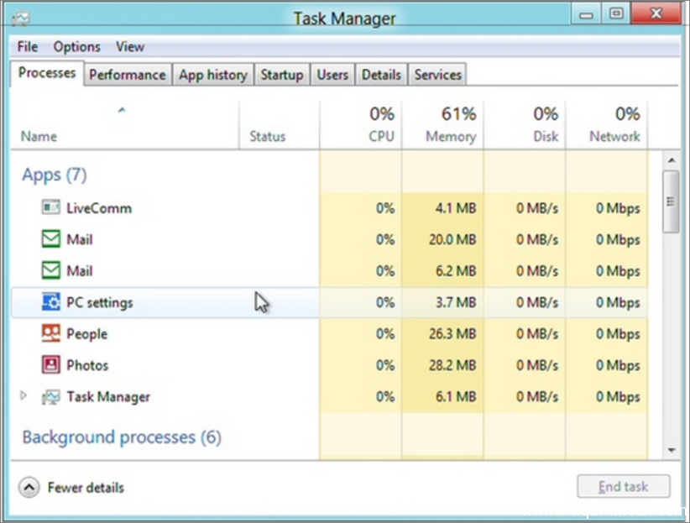Image resolution: width=690 pixels, height=523 pixels.
Task: Click the Task Manager title bar icon
Action: click(20, 19)
